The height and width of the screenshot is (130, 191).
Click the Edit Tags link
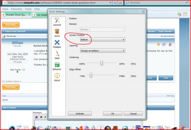170,96
